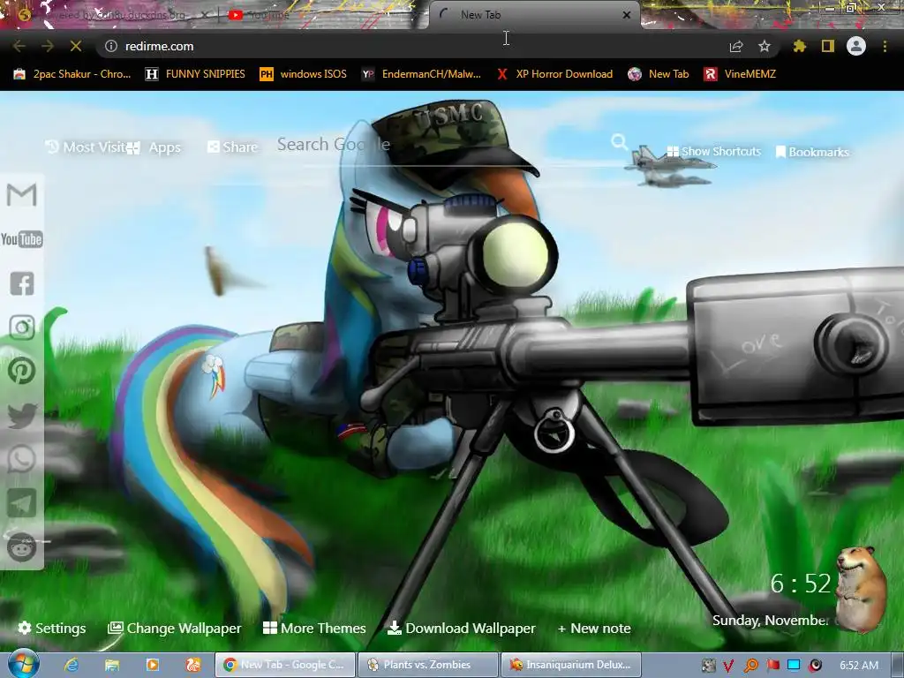Screen dimensions: 904x678
Task: Go back with the browser back arrow
Action: (19, 46)
